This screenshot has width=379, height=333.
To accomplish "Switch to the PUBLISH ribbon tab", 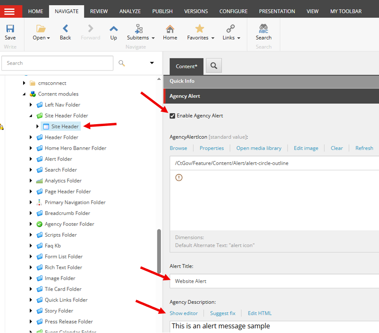I will (x=162, y=11).
